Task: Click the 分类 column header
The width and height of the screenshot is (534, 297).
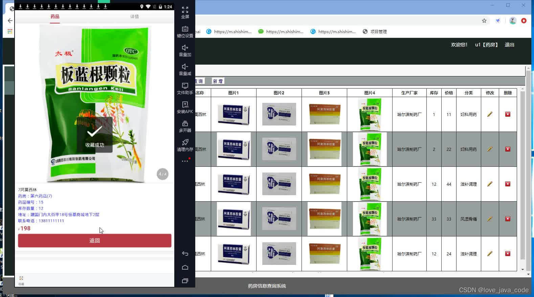Action: click(x=468, y=93)
